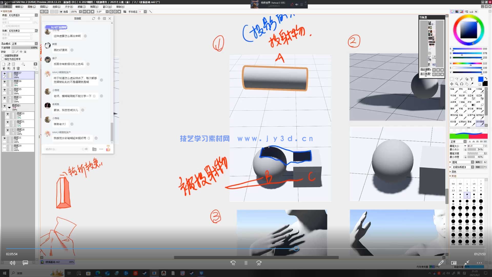The image size is (492, 277).
Task: Click the Undo arrow in toolbar
Action: 42,12
